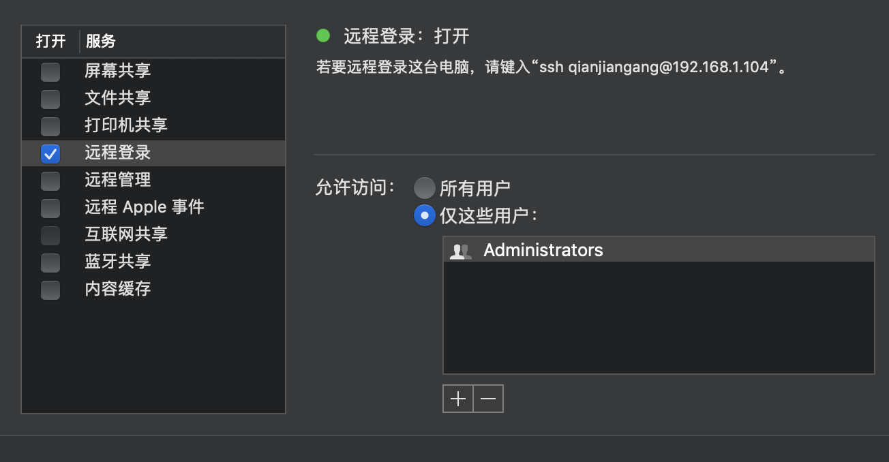889x462 pixels.
Task: Enable the 远程管理 checkbox
Action: click(50, 180)
